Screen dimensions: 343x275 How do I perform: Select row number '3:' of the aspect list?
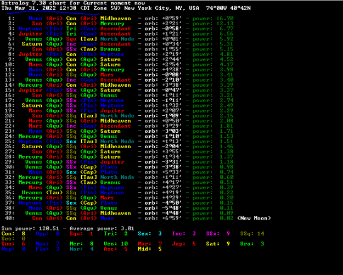[12, 29]
